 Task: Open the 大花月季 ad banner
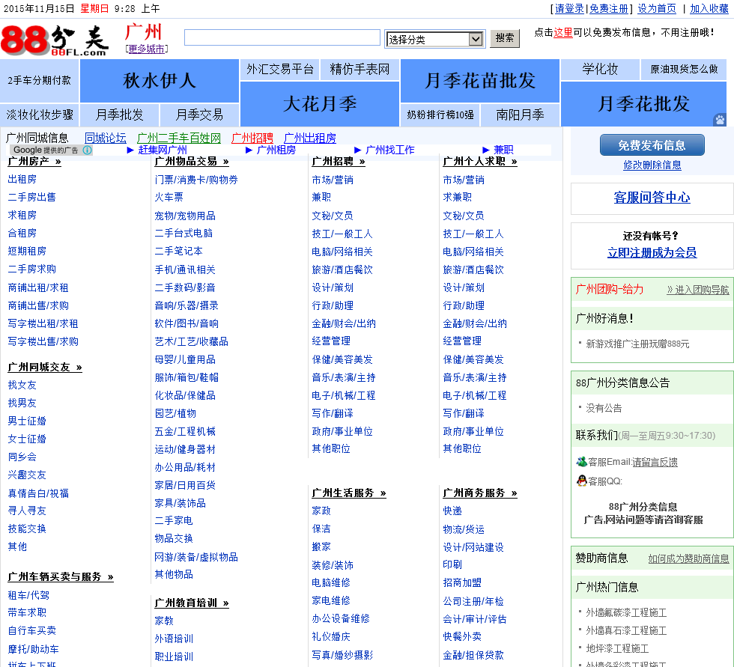320,104
